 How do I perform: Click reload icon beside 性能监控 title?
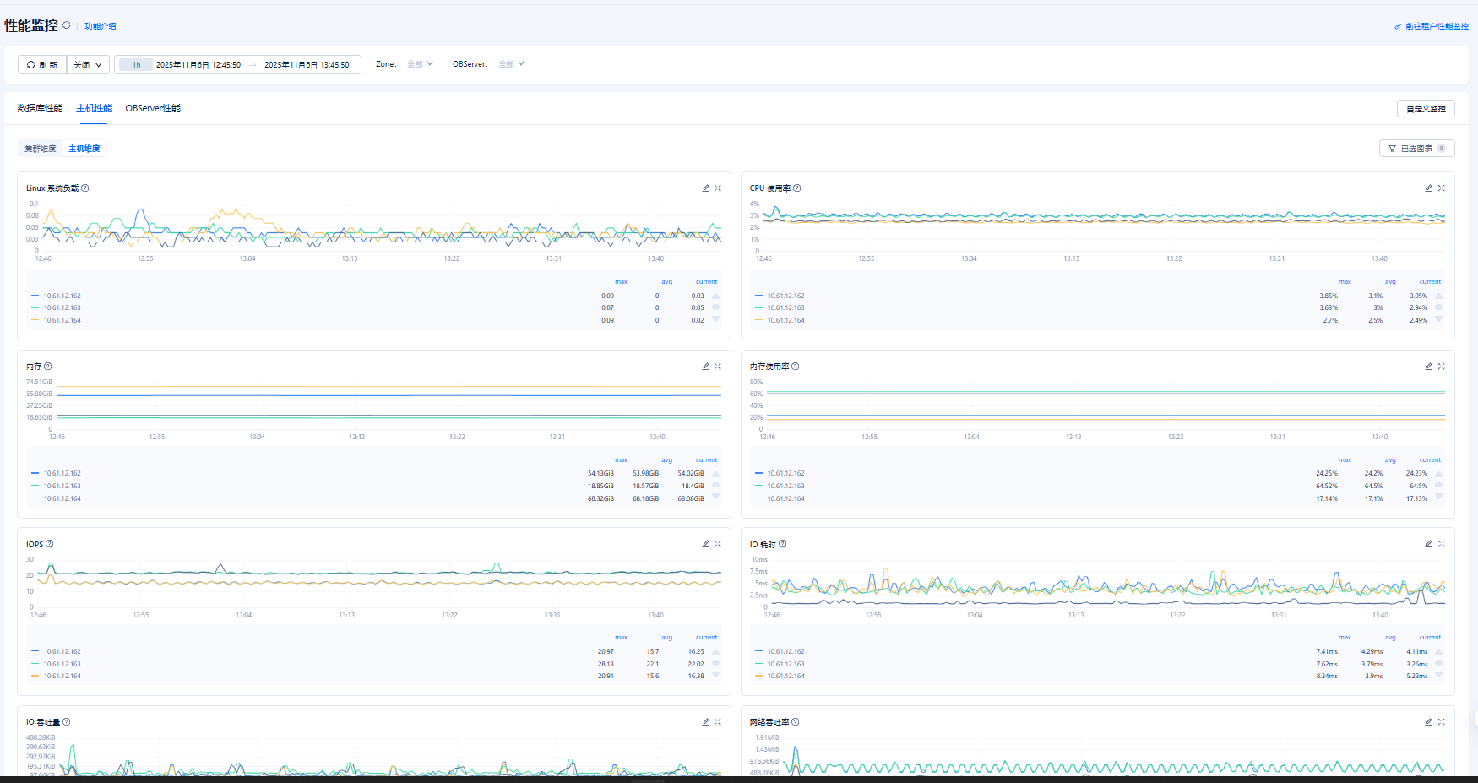[67, 25]
